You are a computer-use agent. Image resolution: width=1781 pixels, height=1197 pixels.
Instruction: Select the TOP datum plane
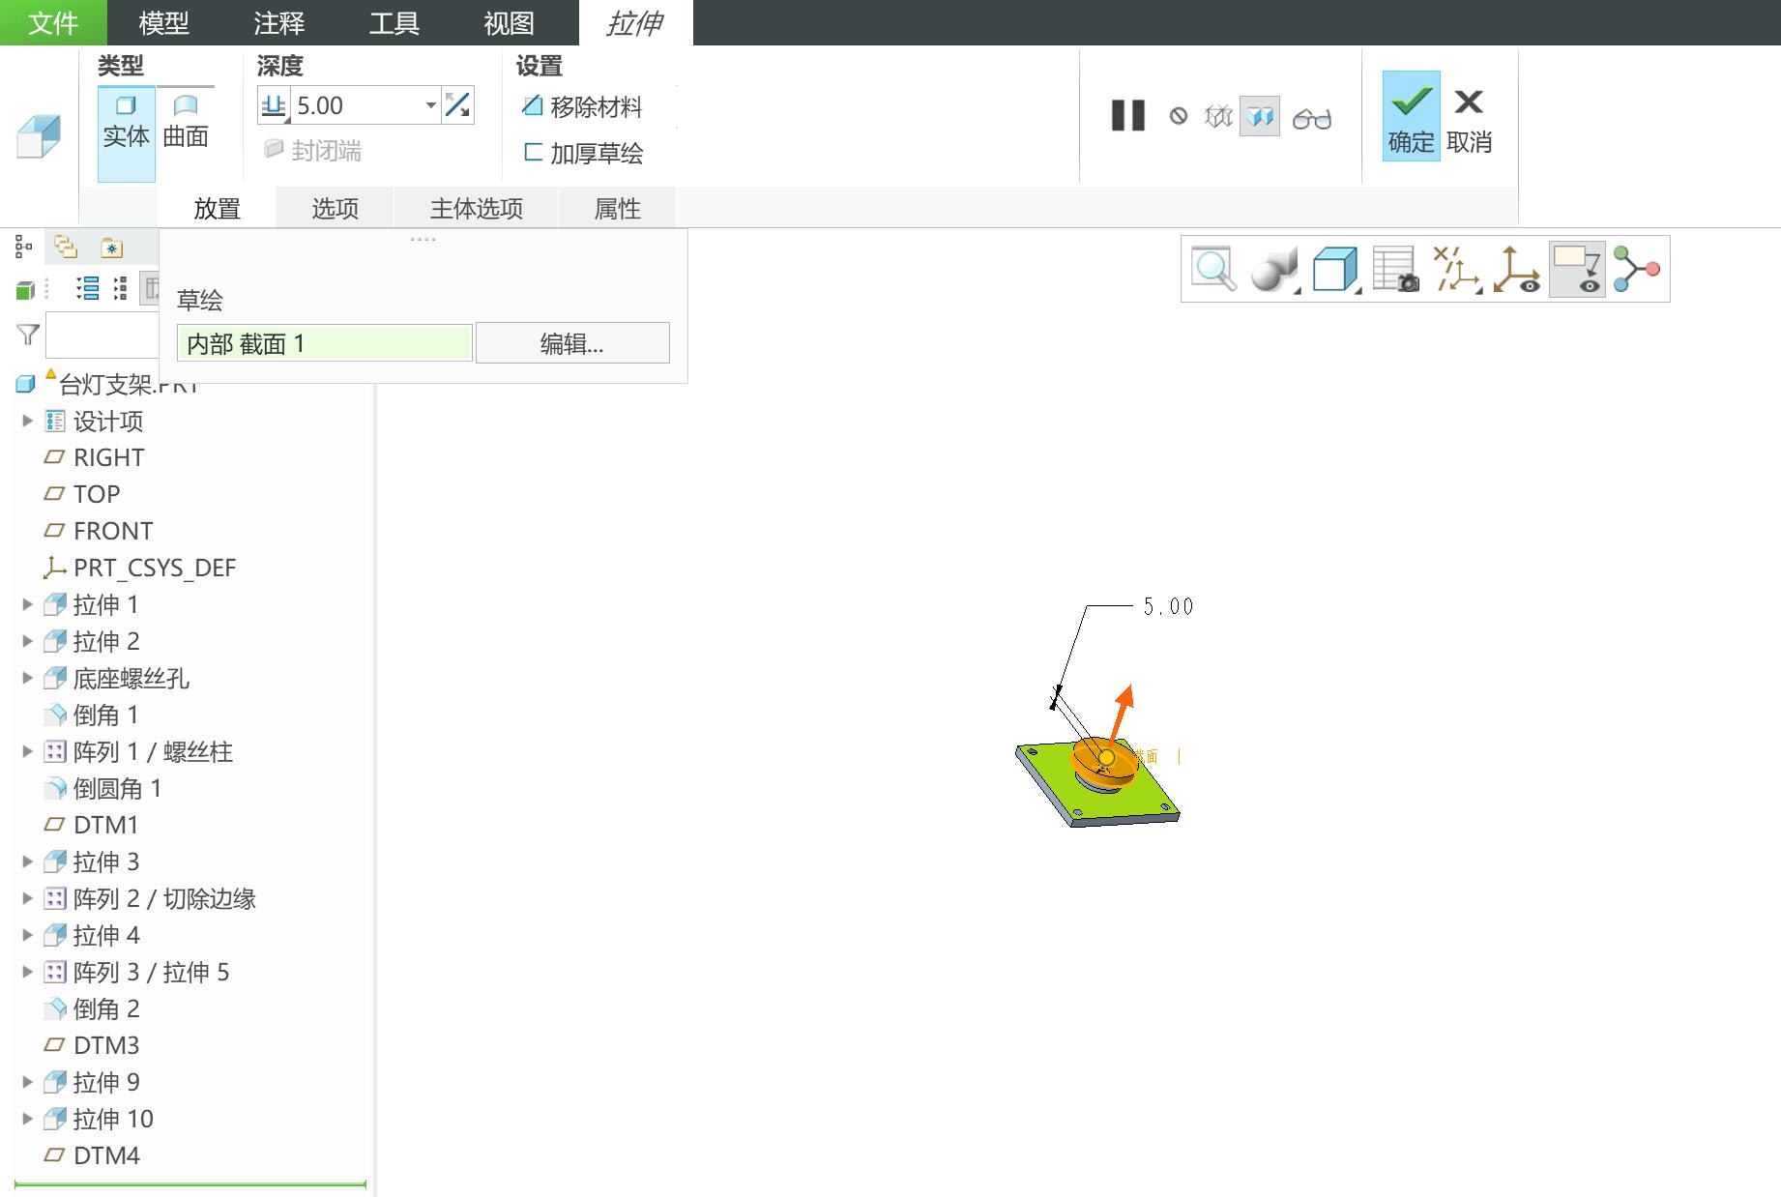(83, 494)
